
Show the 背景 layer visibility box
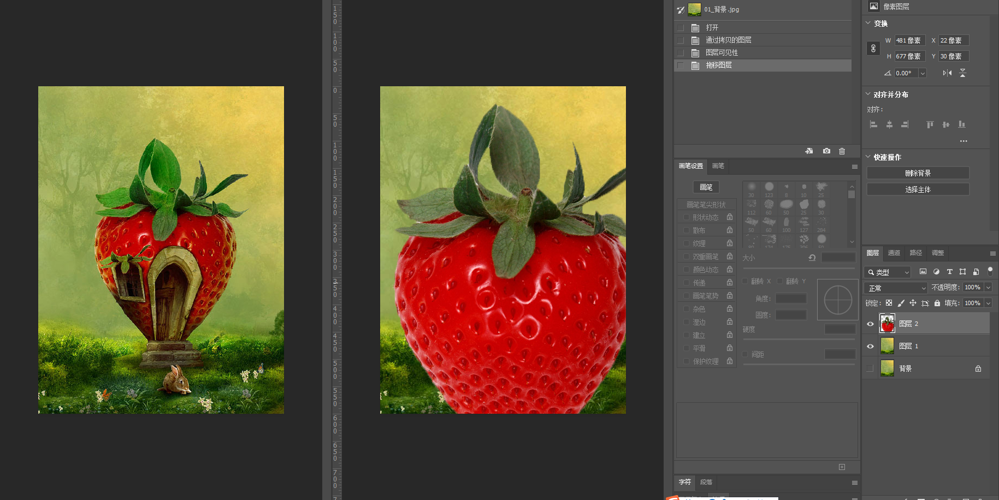[x=870, y=368]
